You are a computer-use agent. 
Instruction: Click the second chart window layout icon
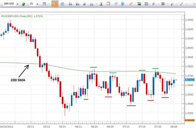point(63,4)
